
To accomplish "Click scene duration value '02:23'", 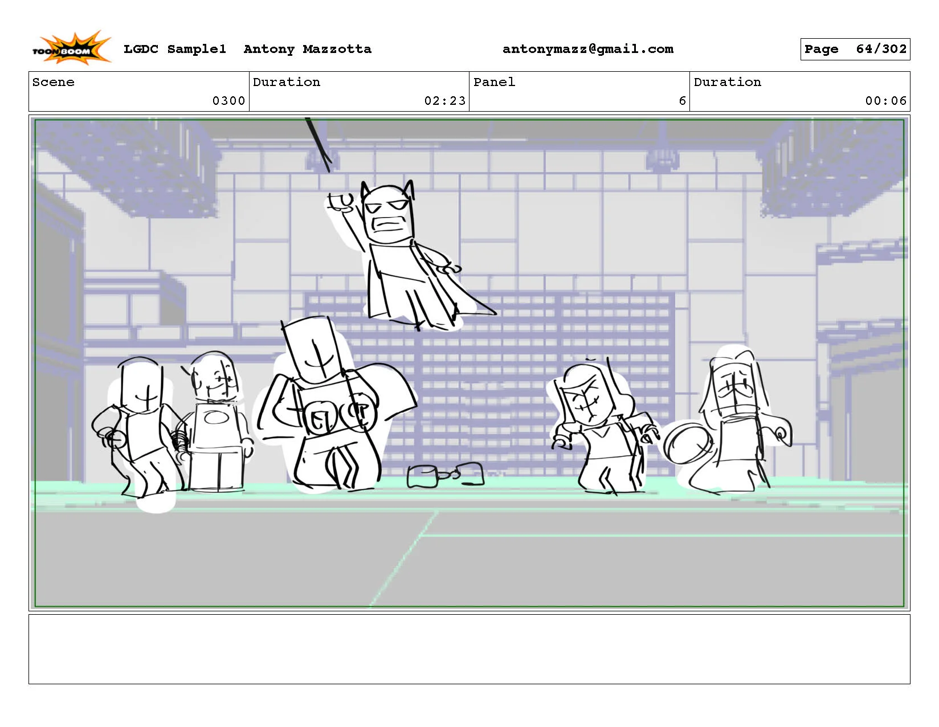I will click(445, 101).
